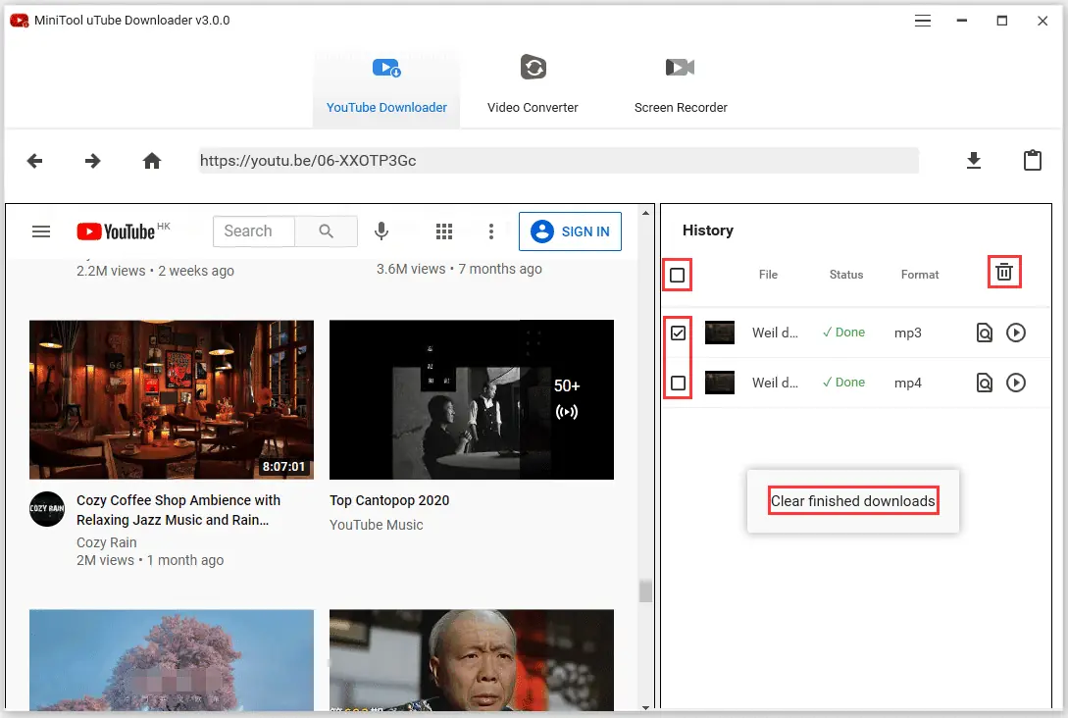Select Clear finished downloads
Viewport: 1068px width, 718px height.
pyautogui.click(x=853, y=501)
